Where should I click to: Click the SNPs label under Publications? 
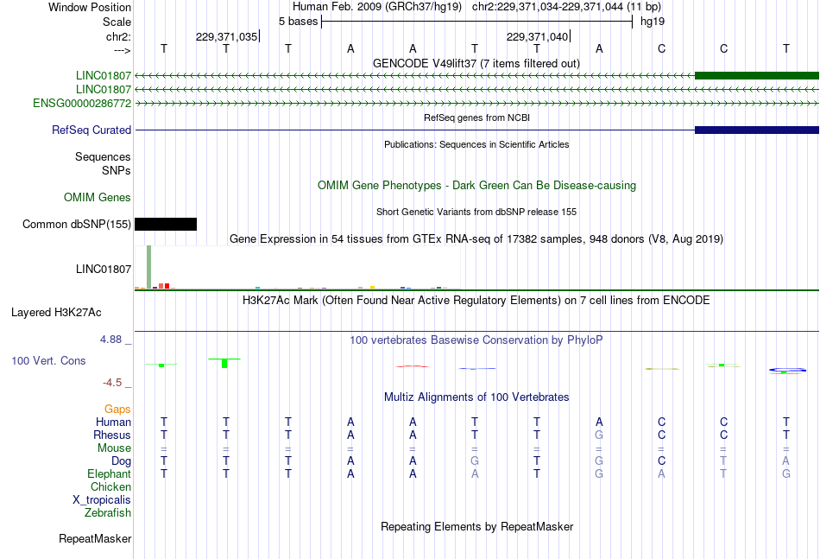tap(117, 170)
